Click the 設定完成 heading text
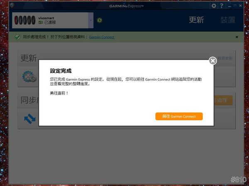 point(61,71)
